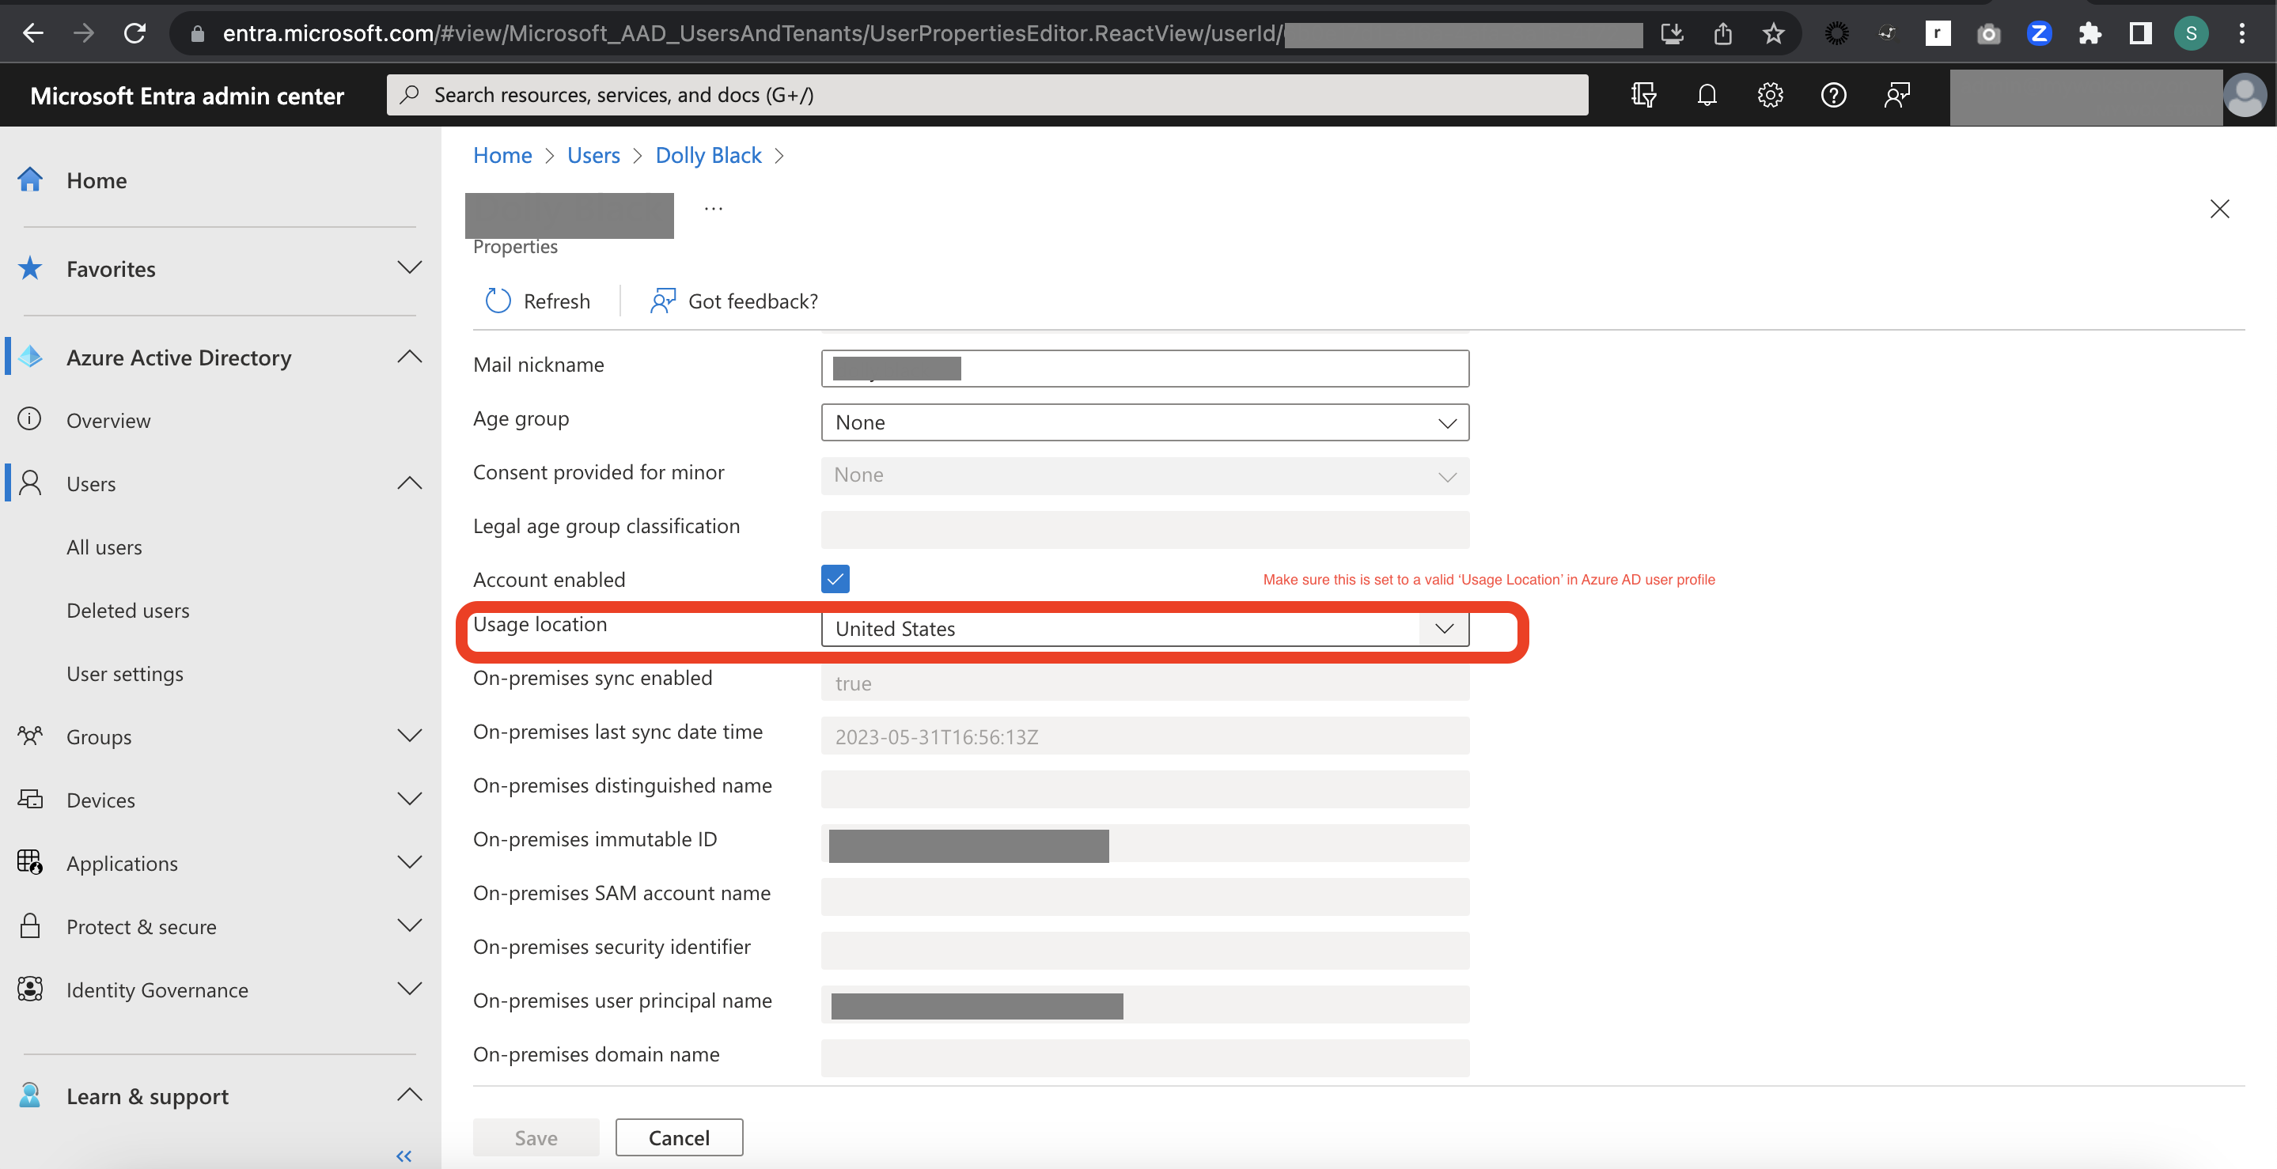
Task: Click the Home house icon in sidebar
Action: tap(30, 180)
